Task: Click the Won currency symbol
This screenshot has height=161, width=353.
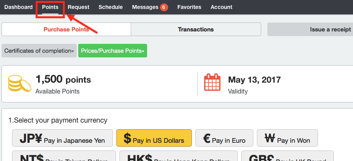Action: [270, 139]
